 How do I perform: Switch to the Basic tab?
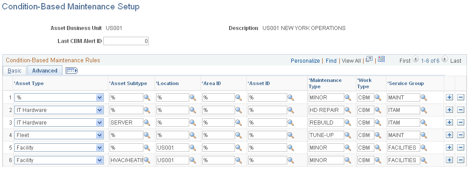(14, 71)
